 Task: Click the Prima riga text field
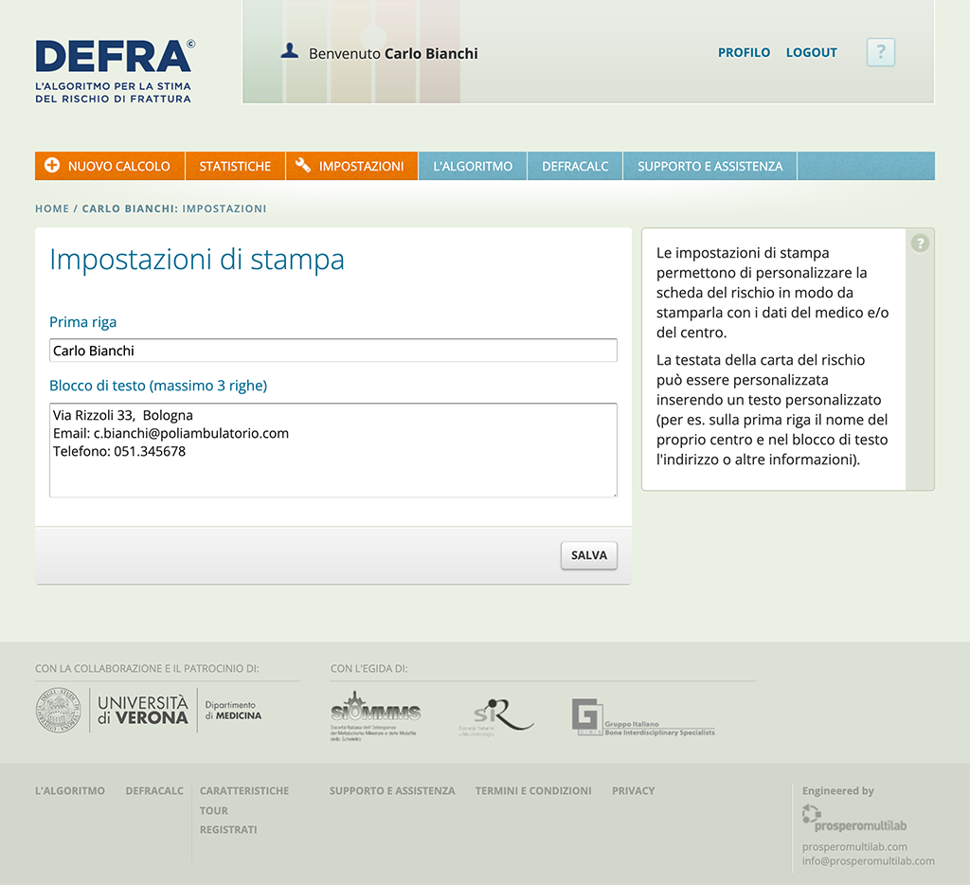(332, 351)
